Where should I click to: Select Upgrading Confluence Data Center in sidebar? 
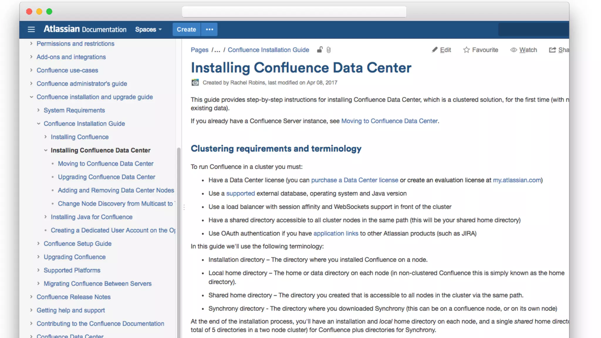(x=106, y=177)
